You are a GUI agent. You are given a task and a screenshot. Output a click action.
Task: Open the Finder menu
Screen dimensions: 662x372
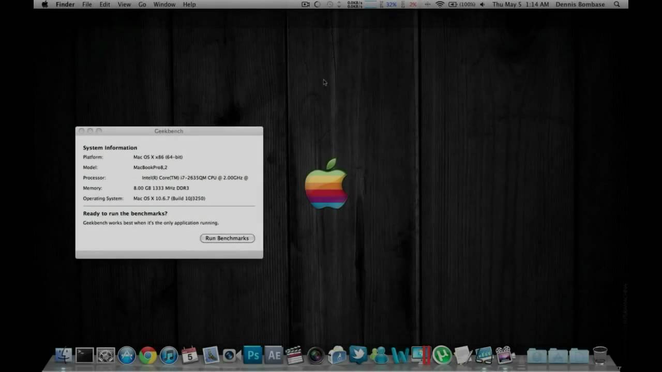65,4
